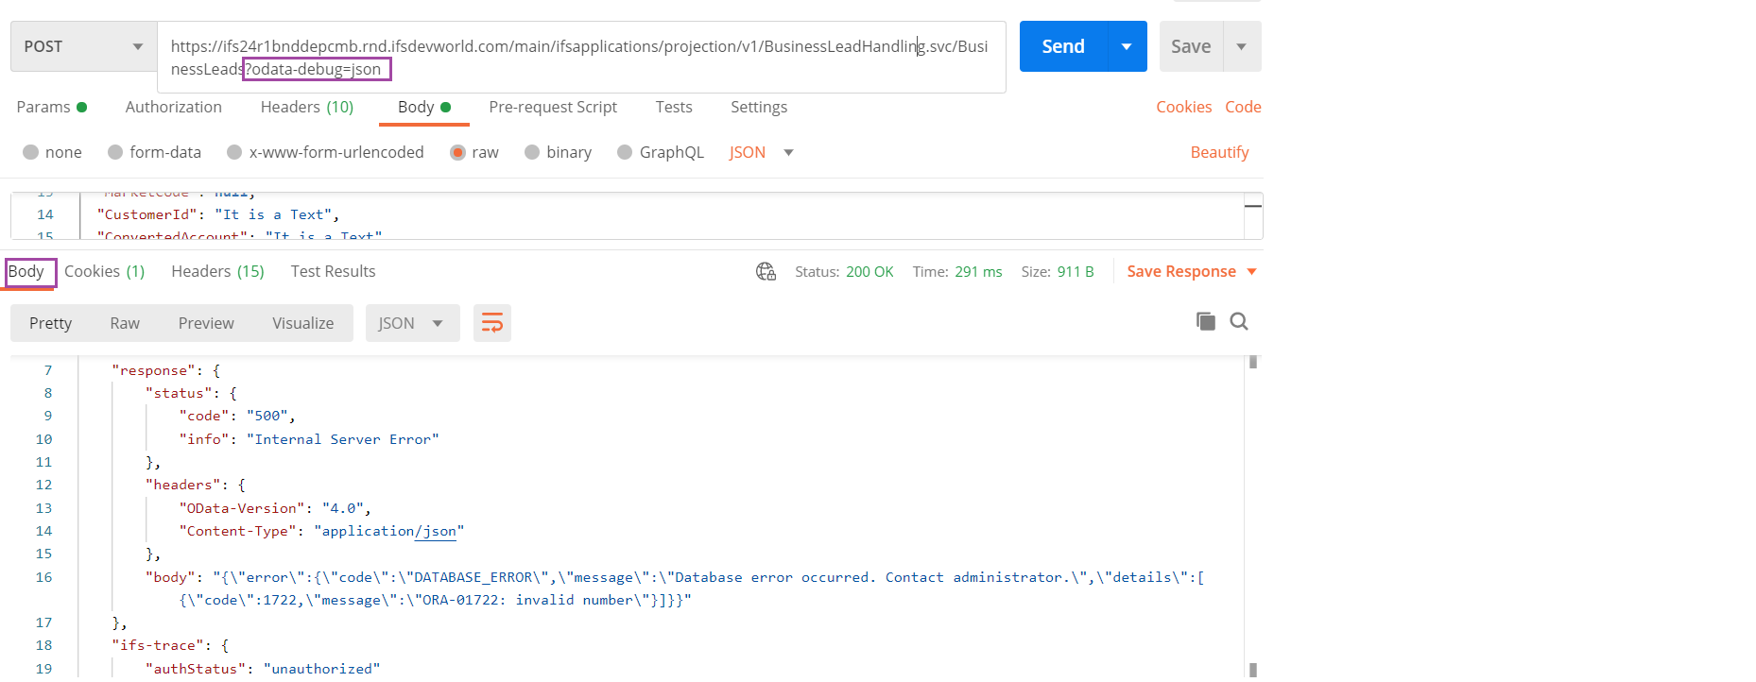This screenshot has width=1756, height=682.
Task: Select the binary body radio option
Action: point(532,153)
